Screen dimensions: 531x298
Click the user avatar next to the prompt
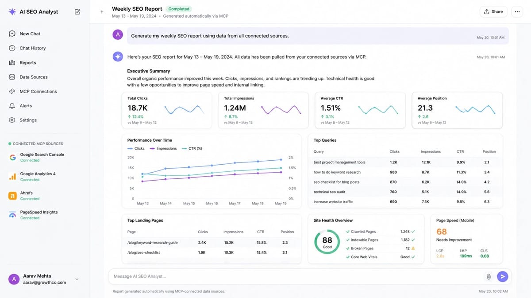click(x=117, y=34)
